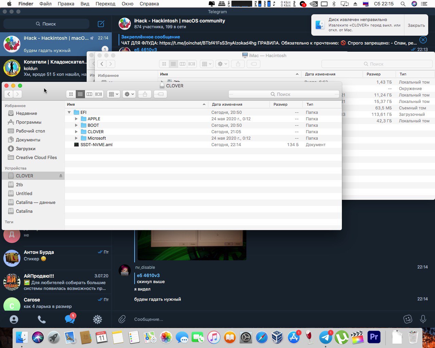Switch CLOVER window to gallery view

point(99,94)
